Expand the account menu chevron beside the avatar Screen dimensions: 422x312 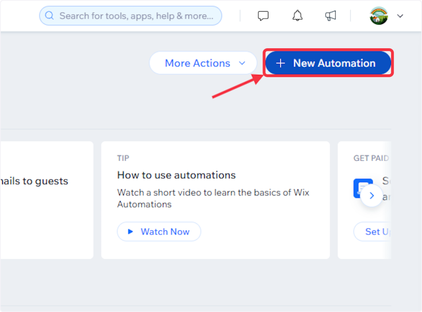point(400,16)
